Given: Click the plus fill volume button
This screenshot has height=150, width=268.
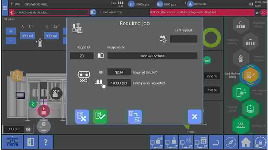Looking at the screenshot, I should (11, 31).
